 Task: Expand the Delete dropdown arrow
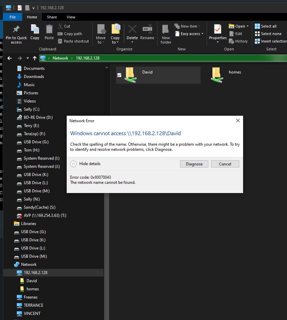(x=132, y=42)
